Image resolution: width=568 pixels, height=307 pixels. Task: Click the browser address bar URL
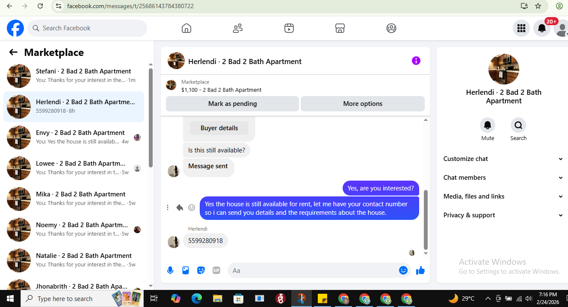pos(130,6)
